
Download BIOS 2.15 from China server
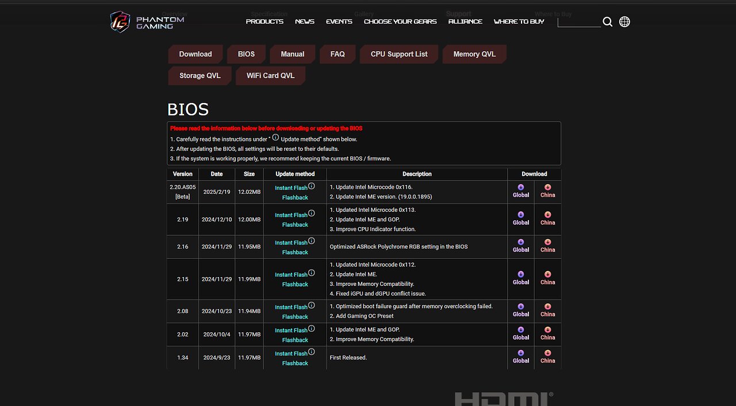(x=548, y=278)
